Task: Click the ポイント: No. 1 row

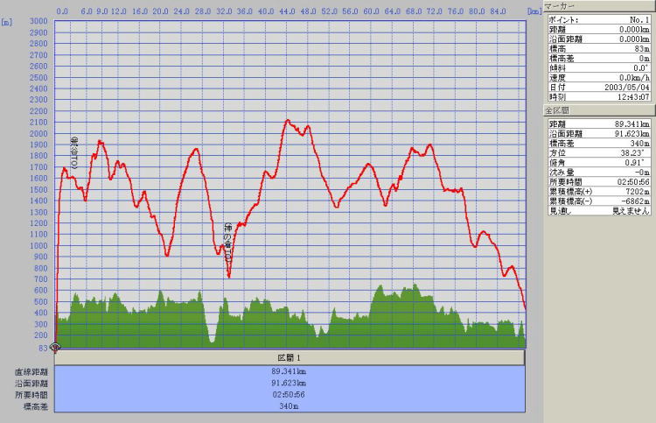Action: [598, 19]
